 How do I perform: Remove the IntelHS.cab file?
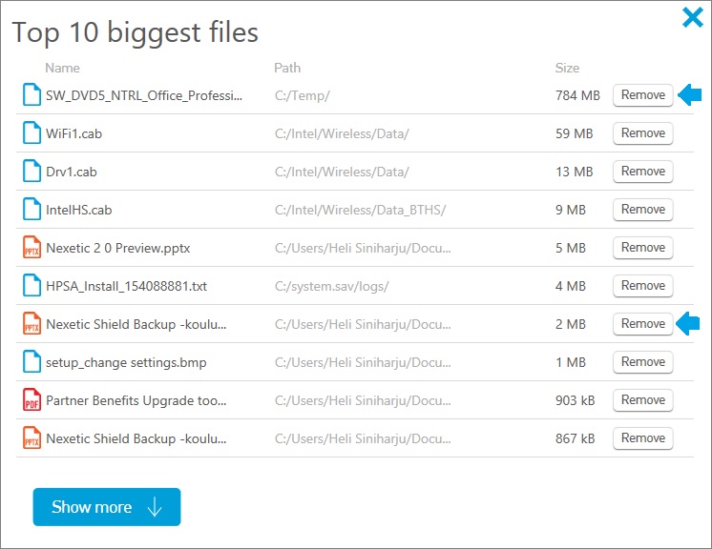click(642, 210)
